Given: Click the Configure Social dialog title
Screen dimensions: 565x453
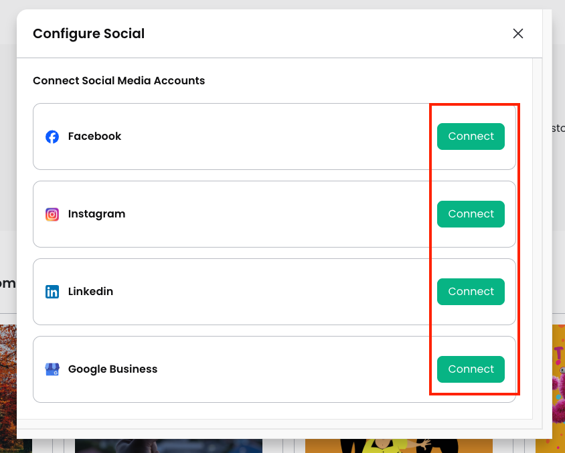Looking at the screenshot, I should tap(88, 33).
